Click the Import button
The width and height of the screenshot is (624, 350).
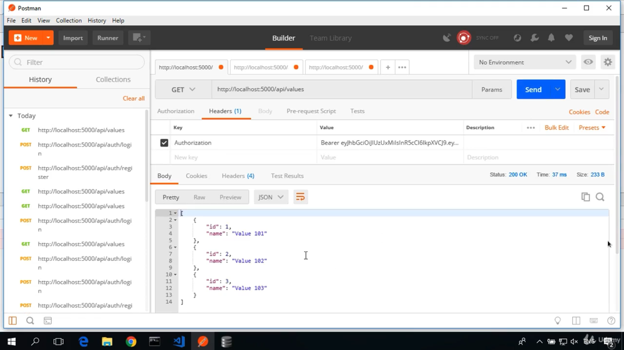[73, 38]
